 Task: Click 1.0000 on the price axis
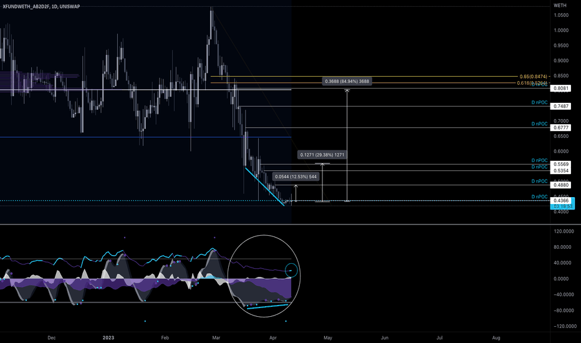click(x=561, y=31)
